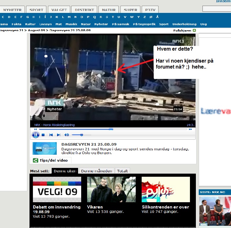Image resolution: width=231 pixels, height=228 pixels.
Task: Skip to next clip in player
Action: pos(59,135)
